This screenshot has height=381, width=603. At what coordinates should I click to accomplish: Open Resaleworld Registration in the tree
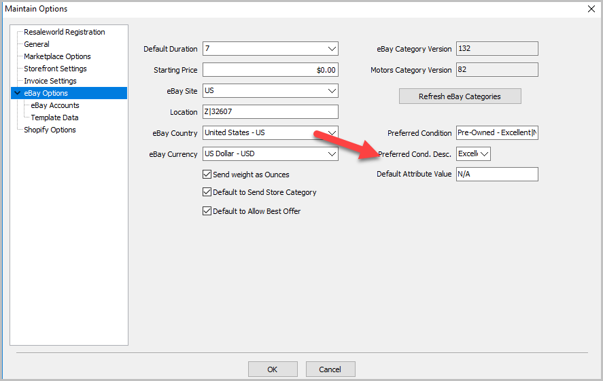tap(64, 32)
